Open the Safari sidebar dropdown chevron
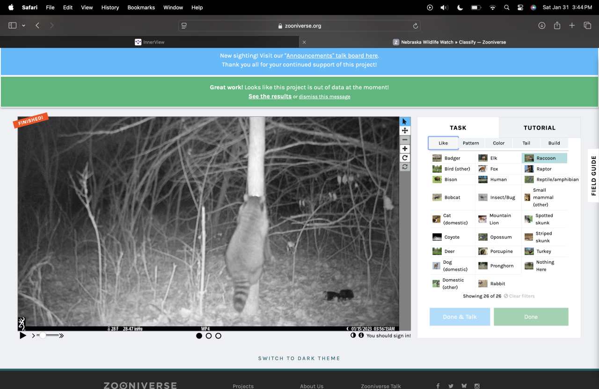 (x=23, y=26)
